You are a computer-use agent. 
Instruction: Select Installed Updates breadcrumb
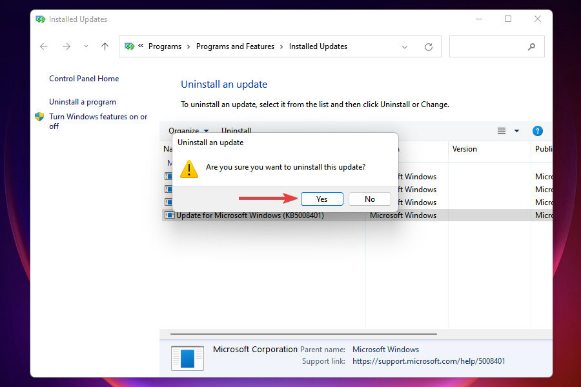[318, 46]
